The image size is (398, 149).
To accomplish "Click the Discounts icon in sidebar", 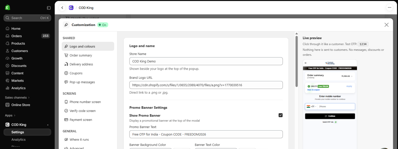I will pos(7,66).
